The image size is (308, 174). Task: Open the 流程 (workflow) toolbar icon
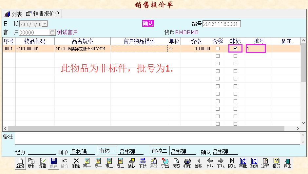(x=265, y=163)
